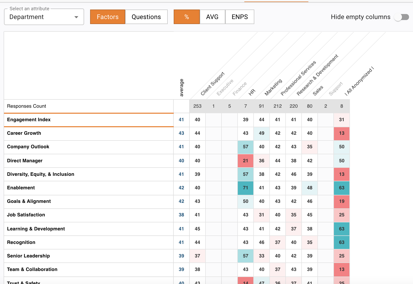The width and height of the screenshot is (413, 284).
Task: Click the Engagement Index row label
Action: tap(29, 120)
